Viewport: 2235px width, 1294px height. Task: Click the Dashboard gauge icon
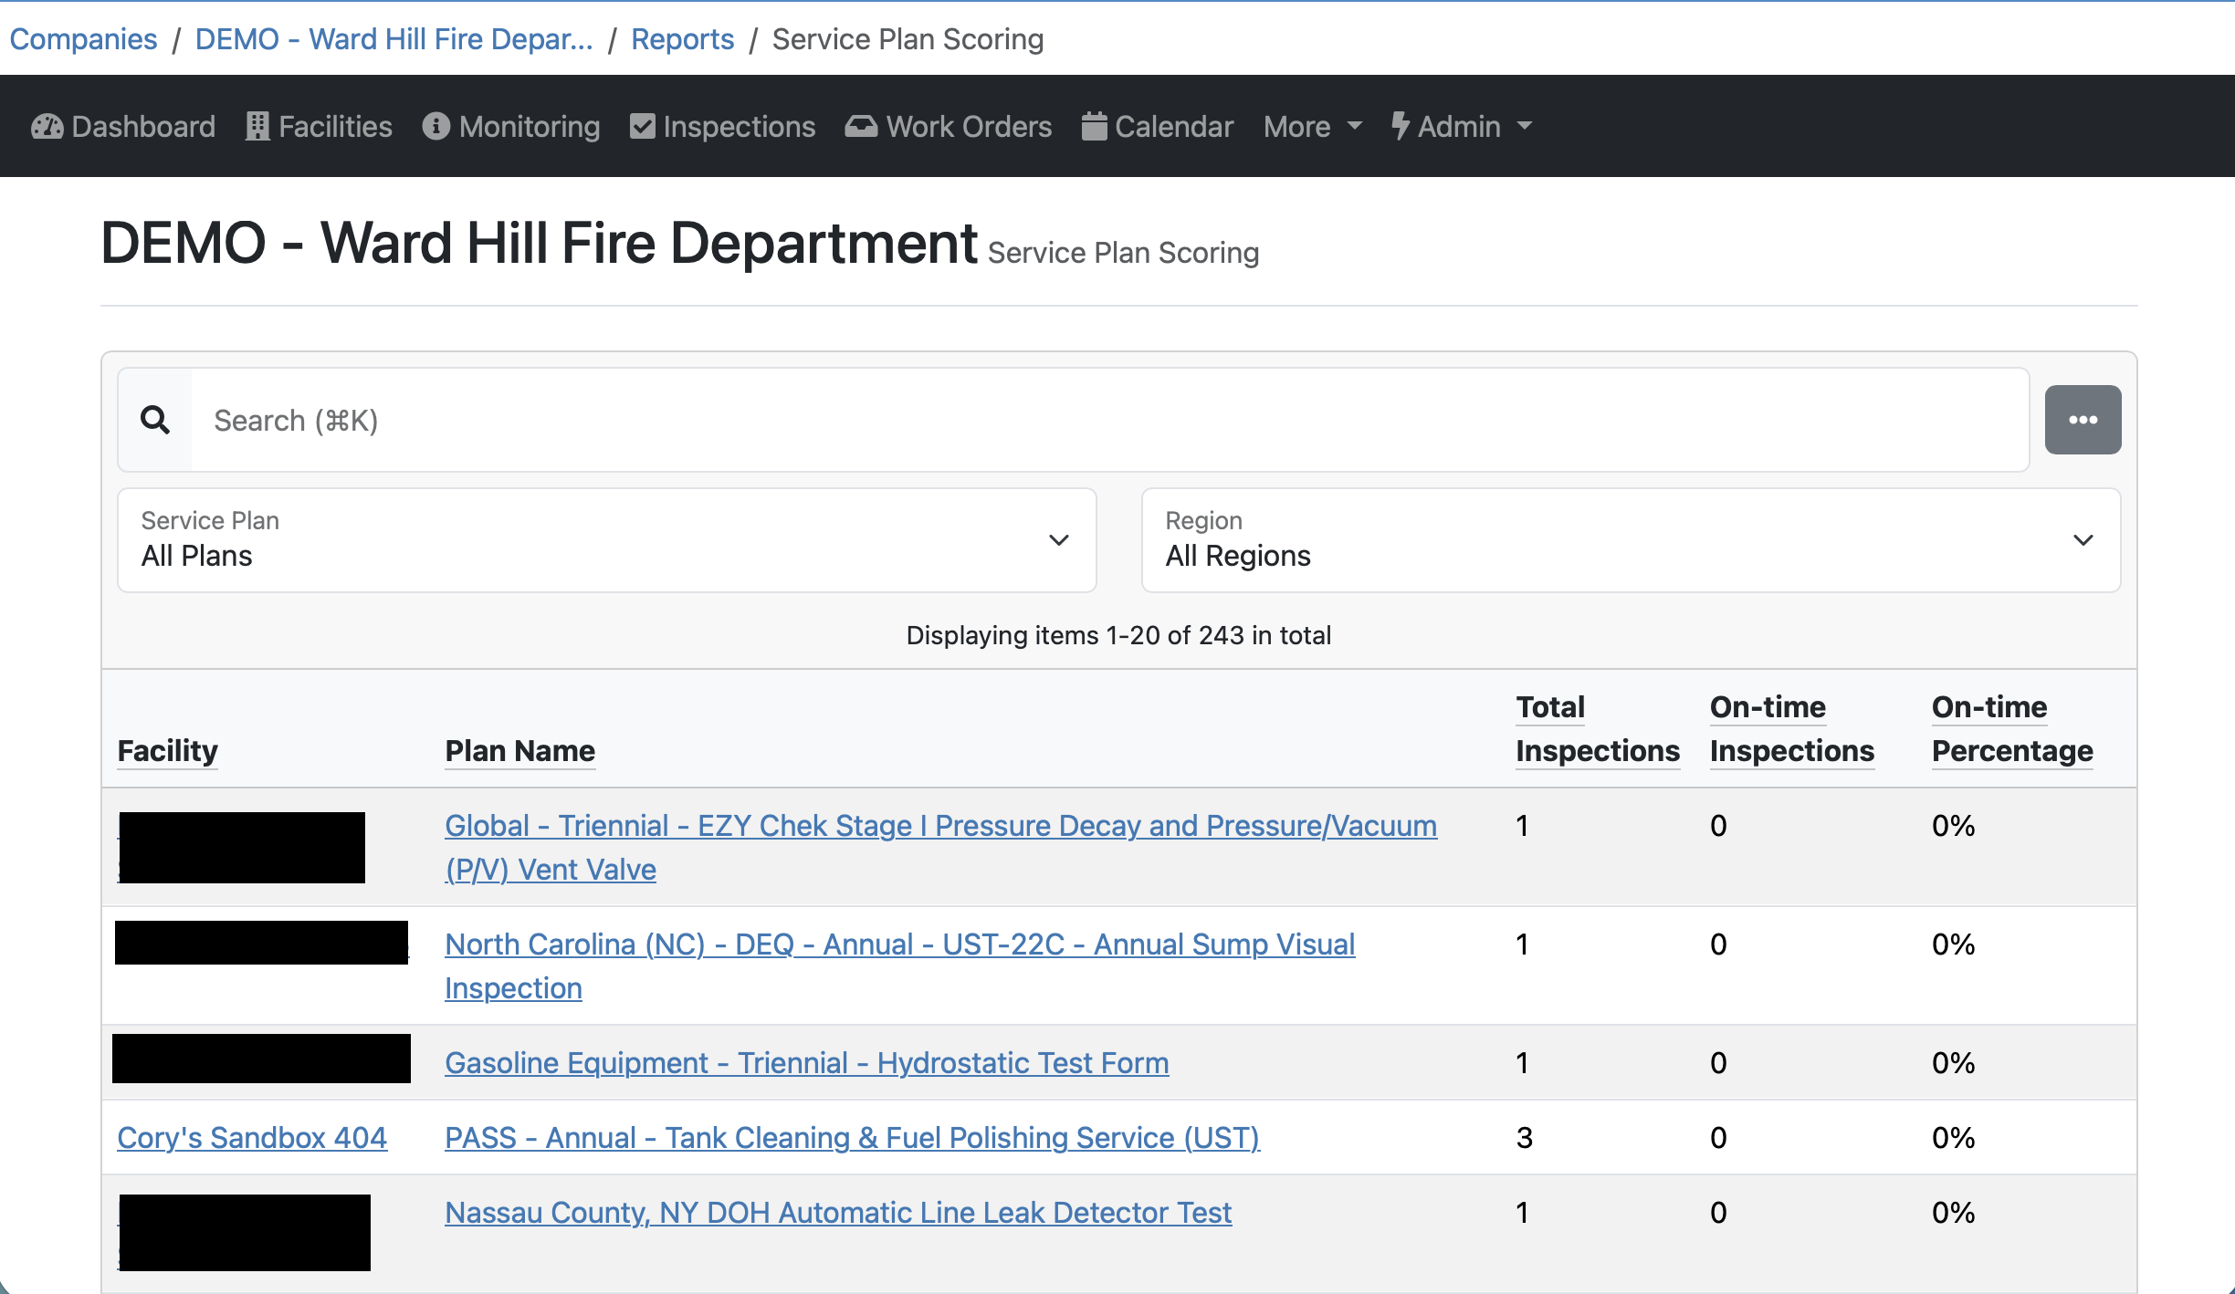[x=47, y=126]
